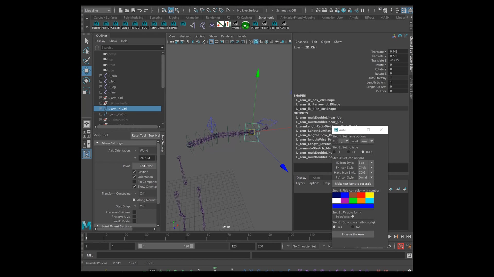Enable Preserve Children checkbox

click(134, 212)
